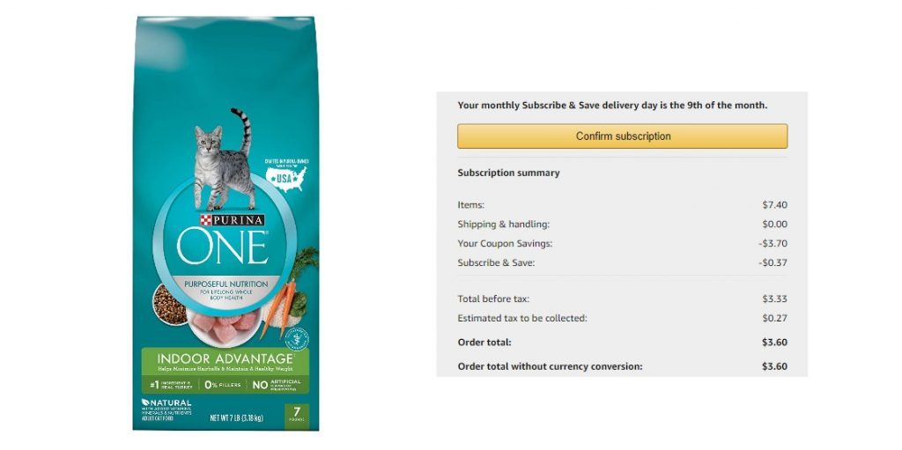Click the Estimated tax to be collected row
The height and width of the screenshot is (450, 902).
click(623, 318)
